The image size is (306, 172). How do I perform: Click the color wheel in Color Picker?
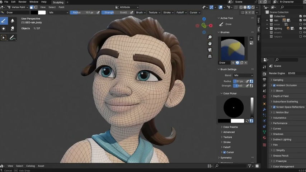[234, 107]
